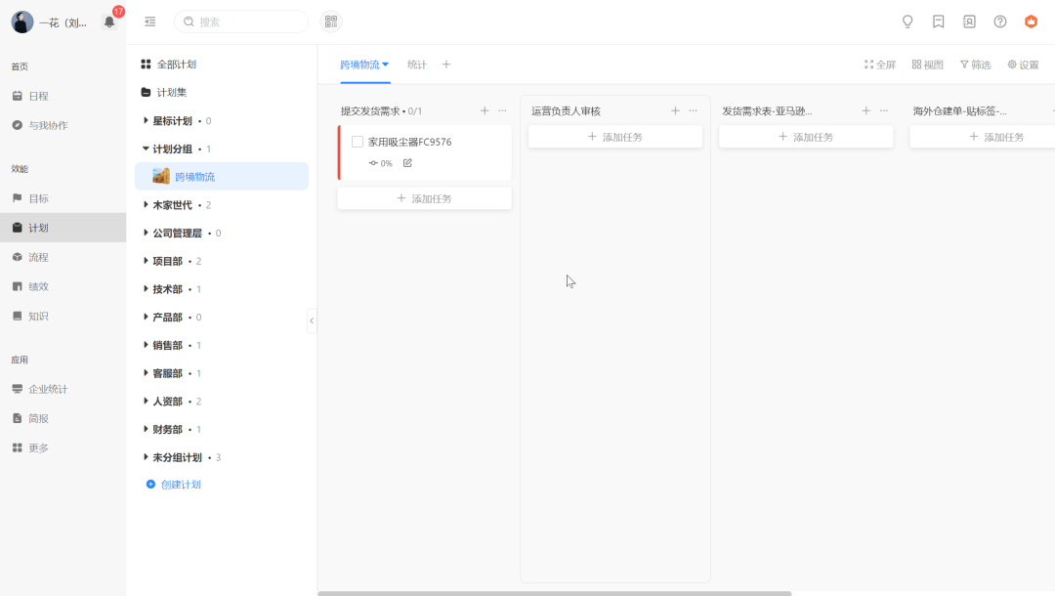Open the 视图 options
The height and width of the screenshot is (596, 1055).
pyautogui.click(x=927, y=64)
